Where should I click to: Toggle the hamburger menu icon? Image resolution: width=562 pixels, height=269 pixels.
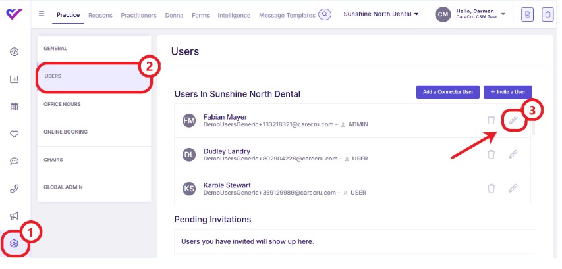tap(42, 14)
